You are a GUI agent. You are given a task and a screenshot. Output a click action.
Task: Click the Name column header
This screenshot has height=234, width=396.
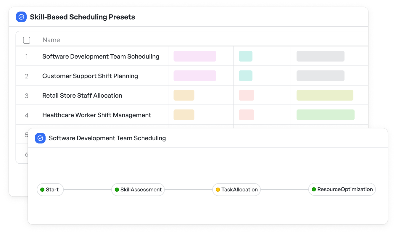click(x=51, y=40)
